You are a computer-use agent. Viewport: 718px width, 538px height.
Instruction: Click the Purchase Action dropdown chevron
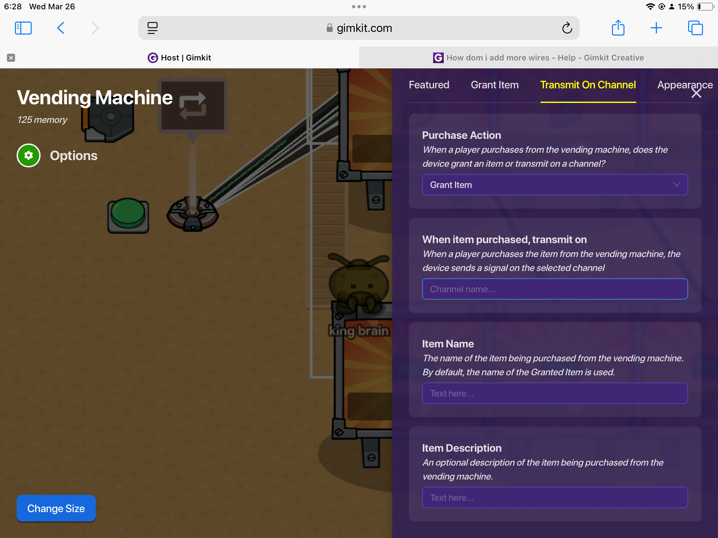tap(676, 185)
